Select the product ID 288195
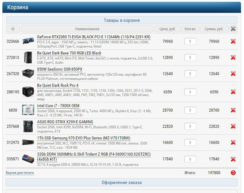Image resolution: width=244 pixels, height=193 pixels. click(13, 92)
